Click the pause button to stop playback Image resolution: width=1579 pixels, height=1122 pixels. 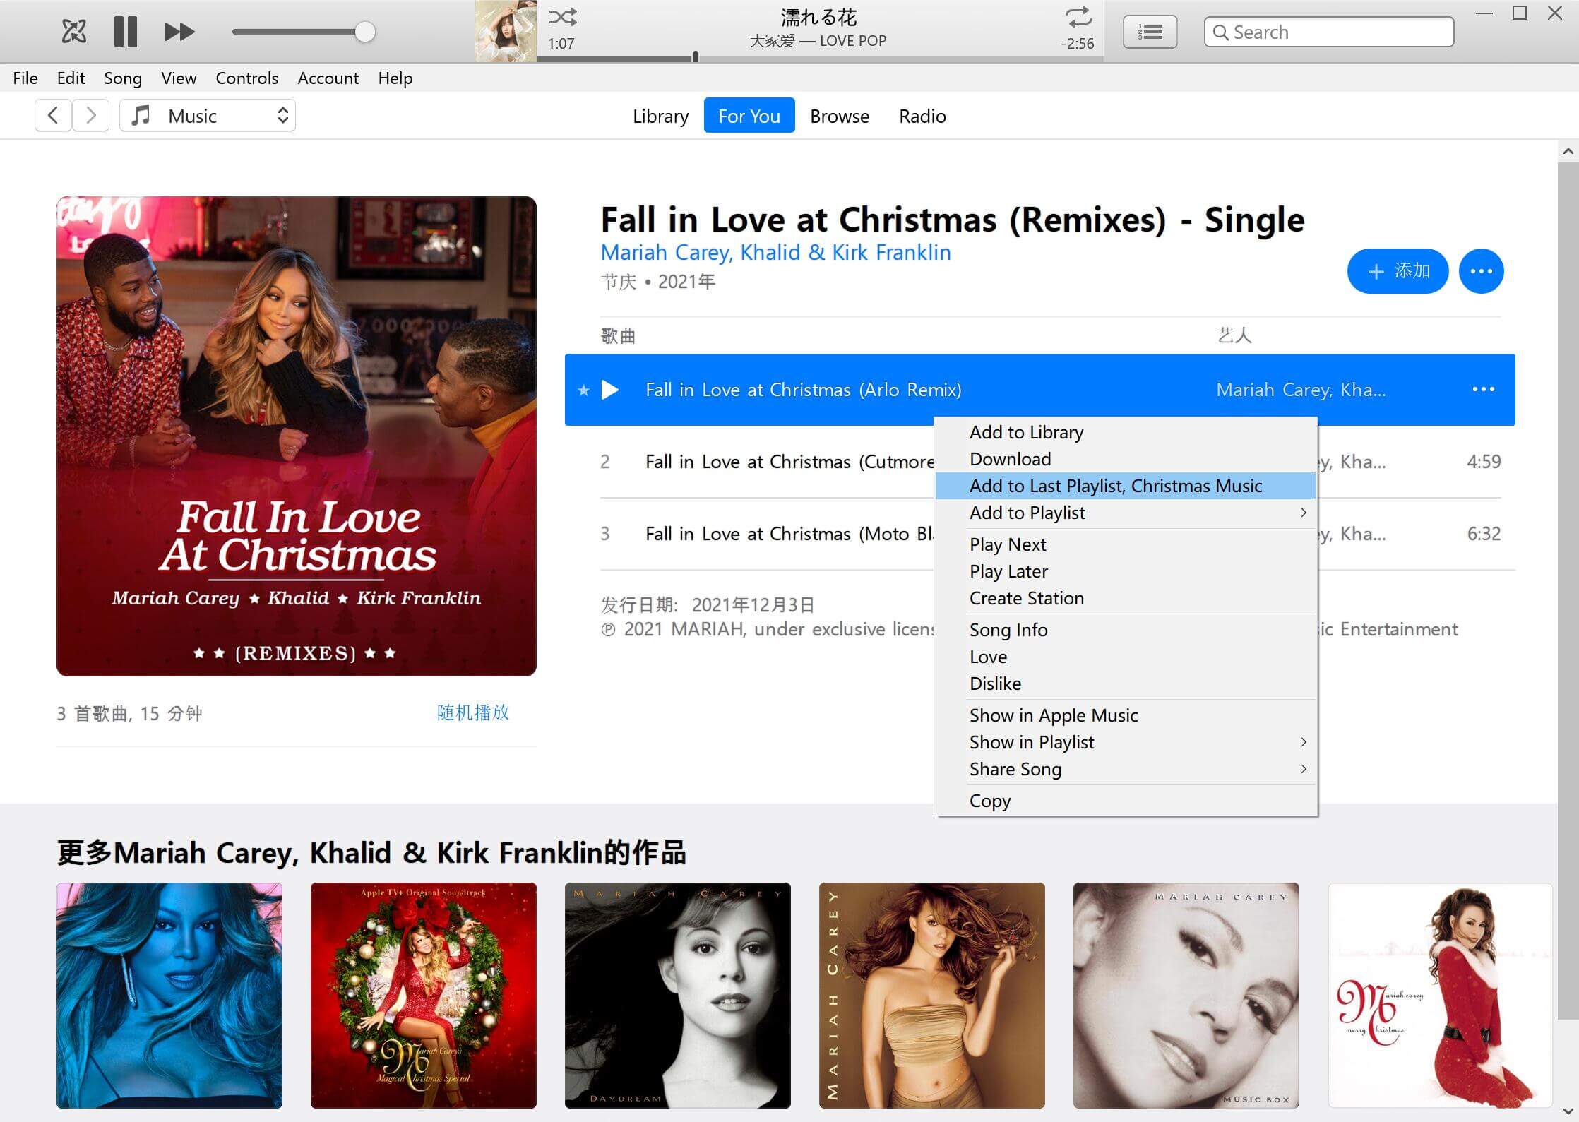pyautogui.click(x=126, y=30)
